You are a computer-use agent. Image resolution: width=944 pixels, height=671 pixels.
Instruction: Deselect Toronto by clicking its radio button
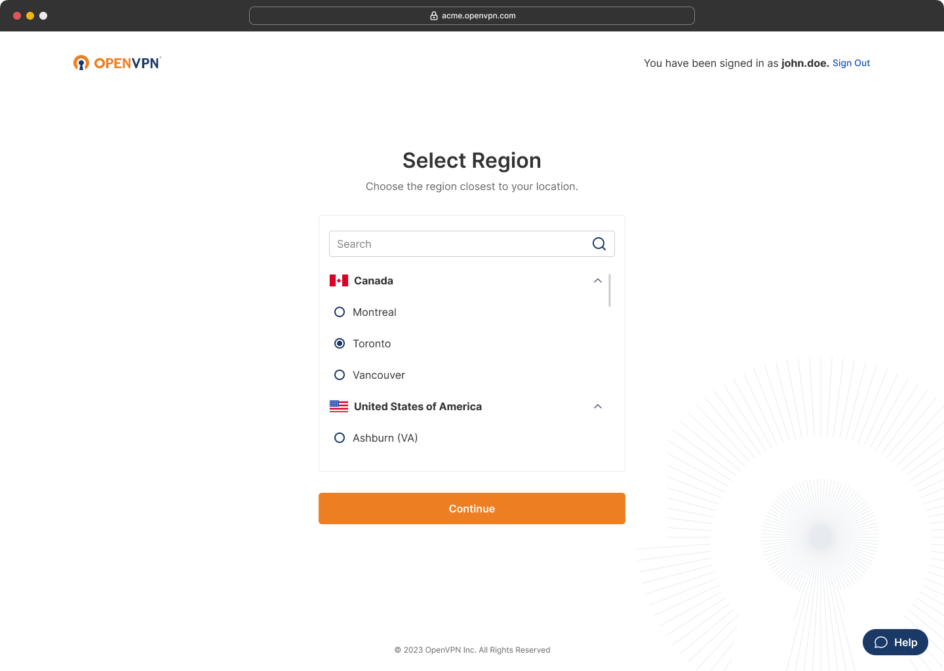[x=340, y=343]
